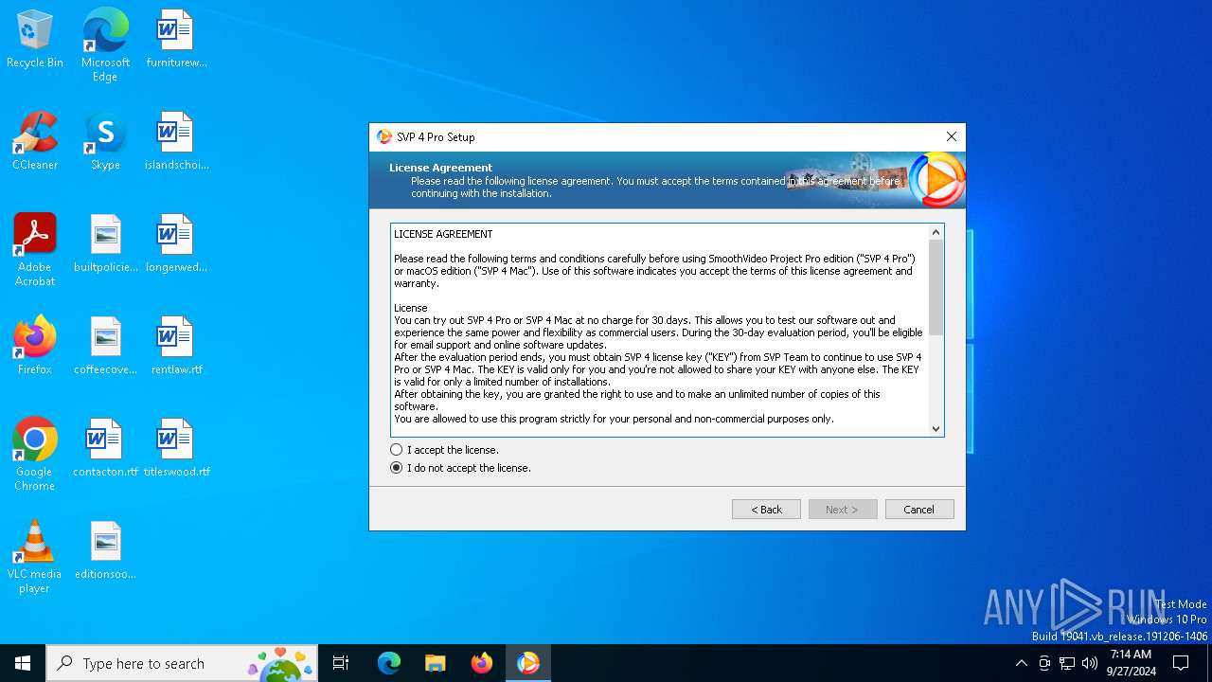1212x682 pixels.
Task: Cancel the SVP 4 Pro installation
Action: point(919,510)
